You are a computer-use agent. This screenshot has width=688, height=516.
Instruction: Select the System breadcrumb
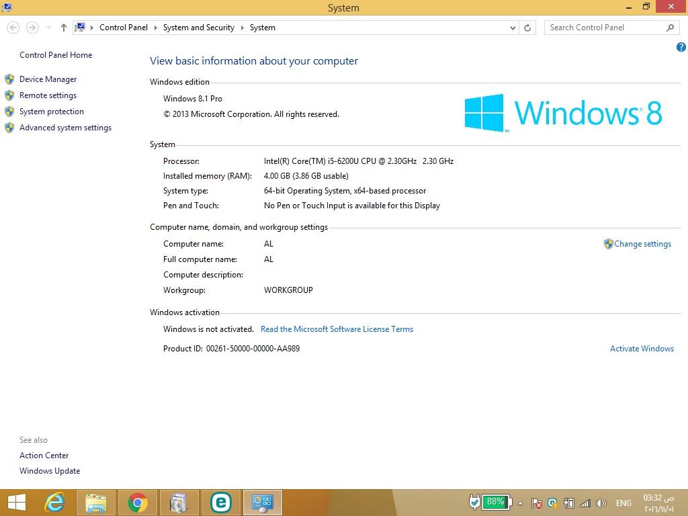click(x=263, y=27)
